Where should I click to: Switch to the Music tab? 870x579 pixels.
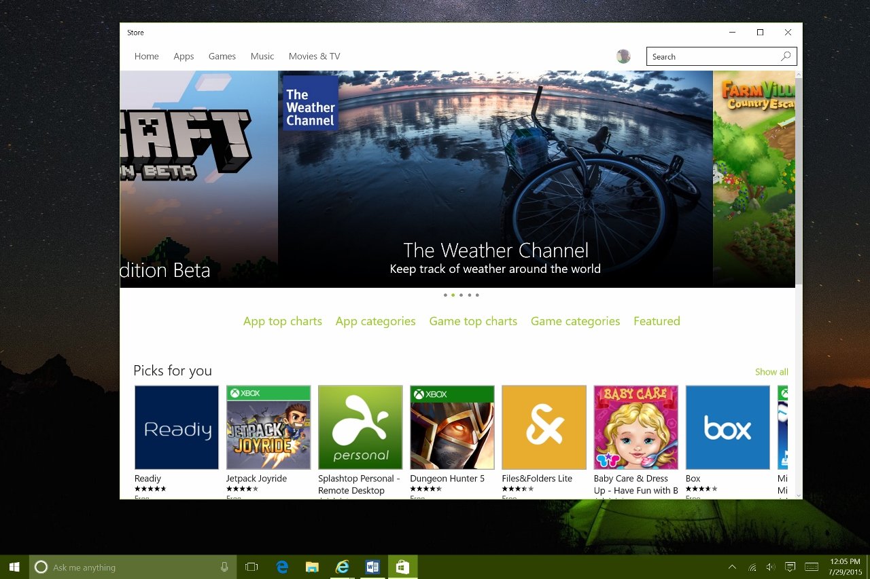(262, 56)
